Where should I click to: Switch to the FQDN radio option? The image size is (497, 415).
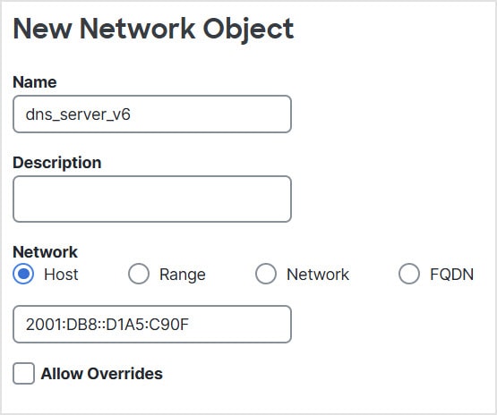click(409, 274)
